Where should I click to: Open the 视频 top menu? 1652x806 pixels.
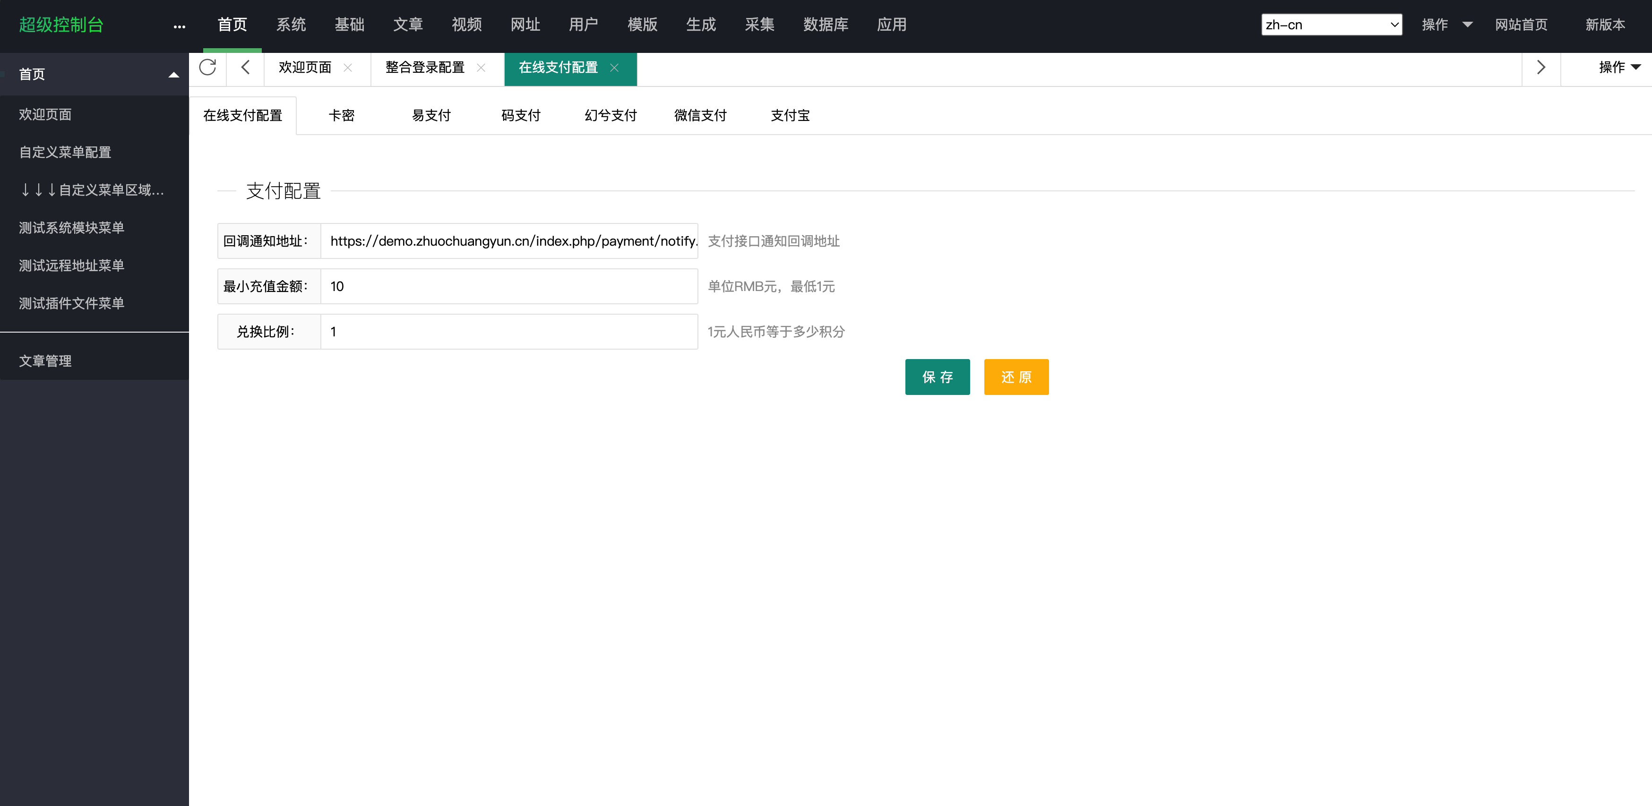467,25
